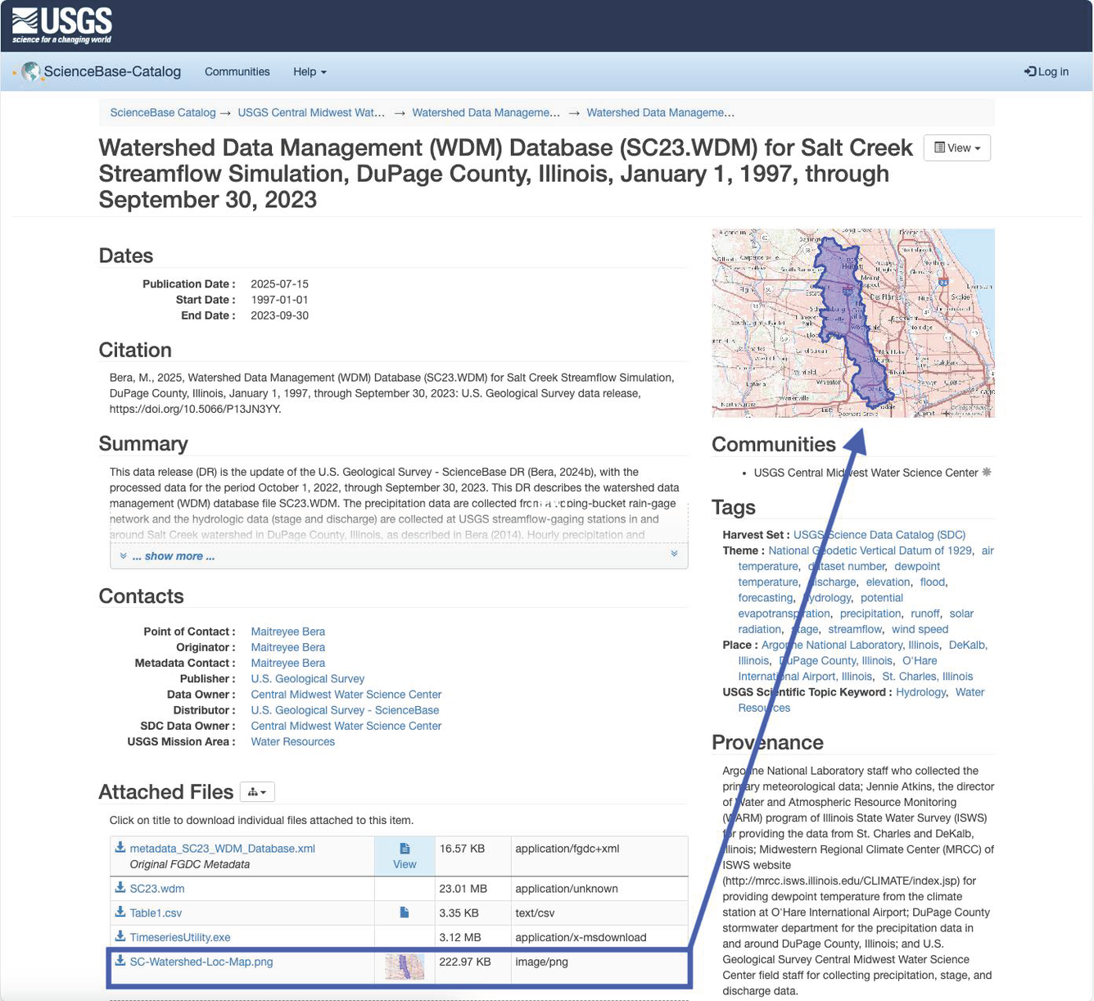Image resolution: width=1094 pixels, height=1001 pixels.
Task: Click the SC-Watershed-Loc-Map.png thumbnail in file list
Action: coord(405,967)
